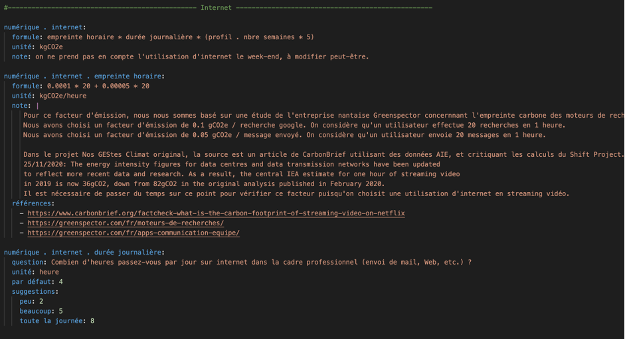The height and width of the screenshot is (339, 625).
Task: Click the 'unité: heure' line
Action: pos(35,272)
